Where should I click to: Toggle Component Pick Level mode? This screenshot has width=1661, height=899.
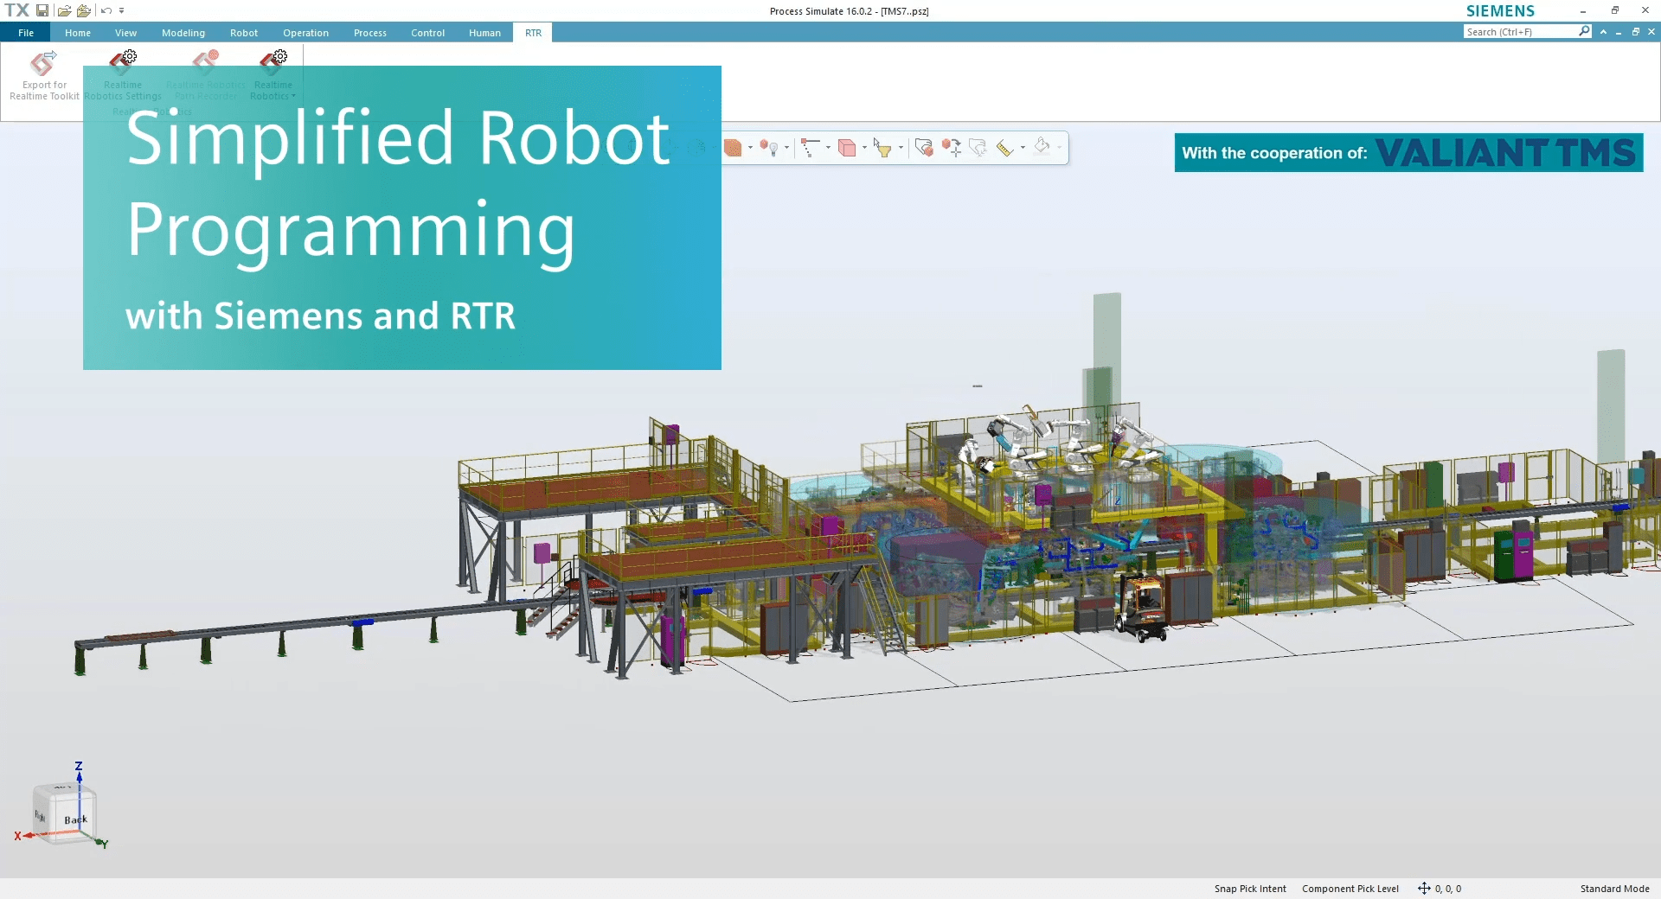point(1351,889)
